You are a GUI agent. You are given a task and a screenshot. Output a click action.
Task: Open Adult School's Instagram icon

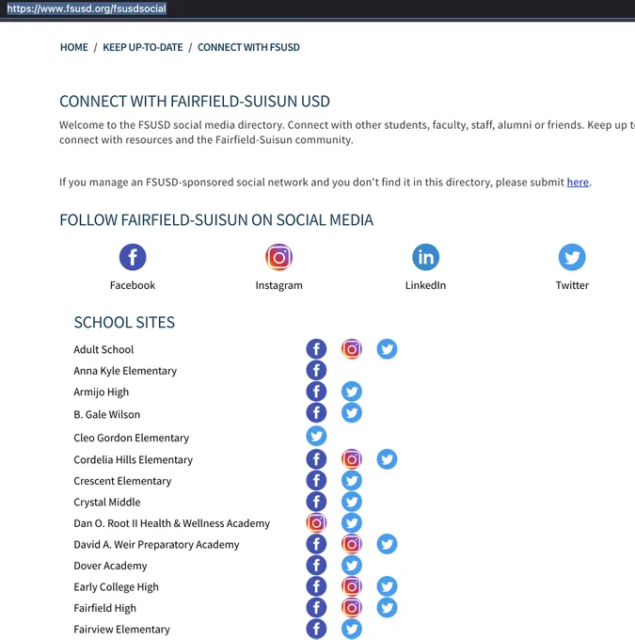pos(352,349)
